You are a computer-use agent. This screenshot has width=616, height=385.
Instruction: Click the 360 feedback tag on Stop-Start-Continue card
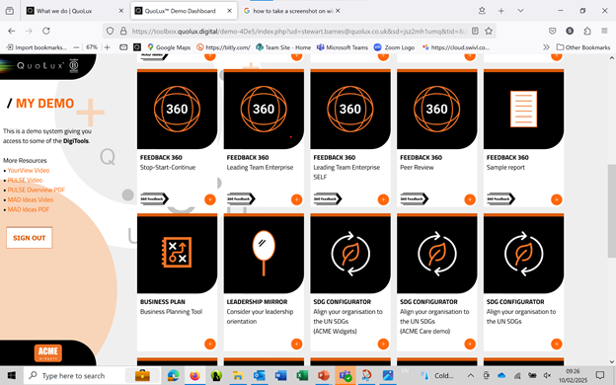(x=154, y=198)
